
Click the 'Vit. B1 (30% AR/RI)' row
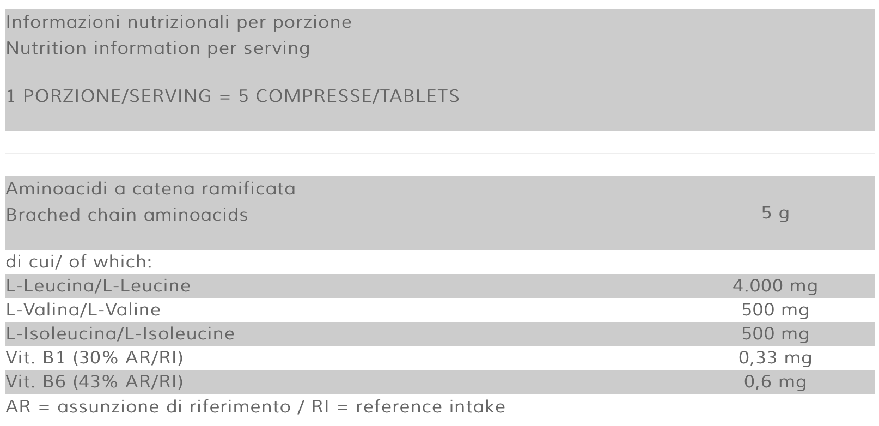[x=439, y=358]
